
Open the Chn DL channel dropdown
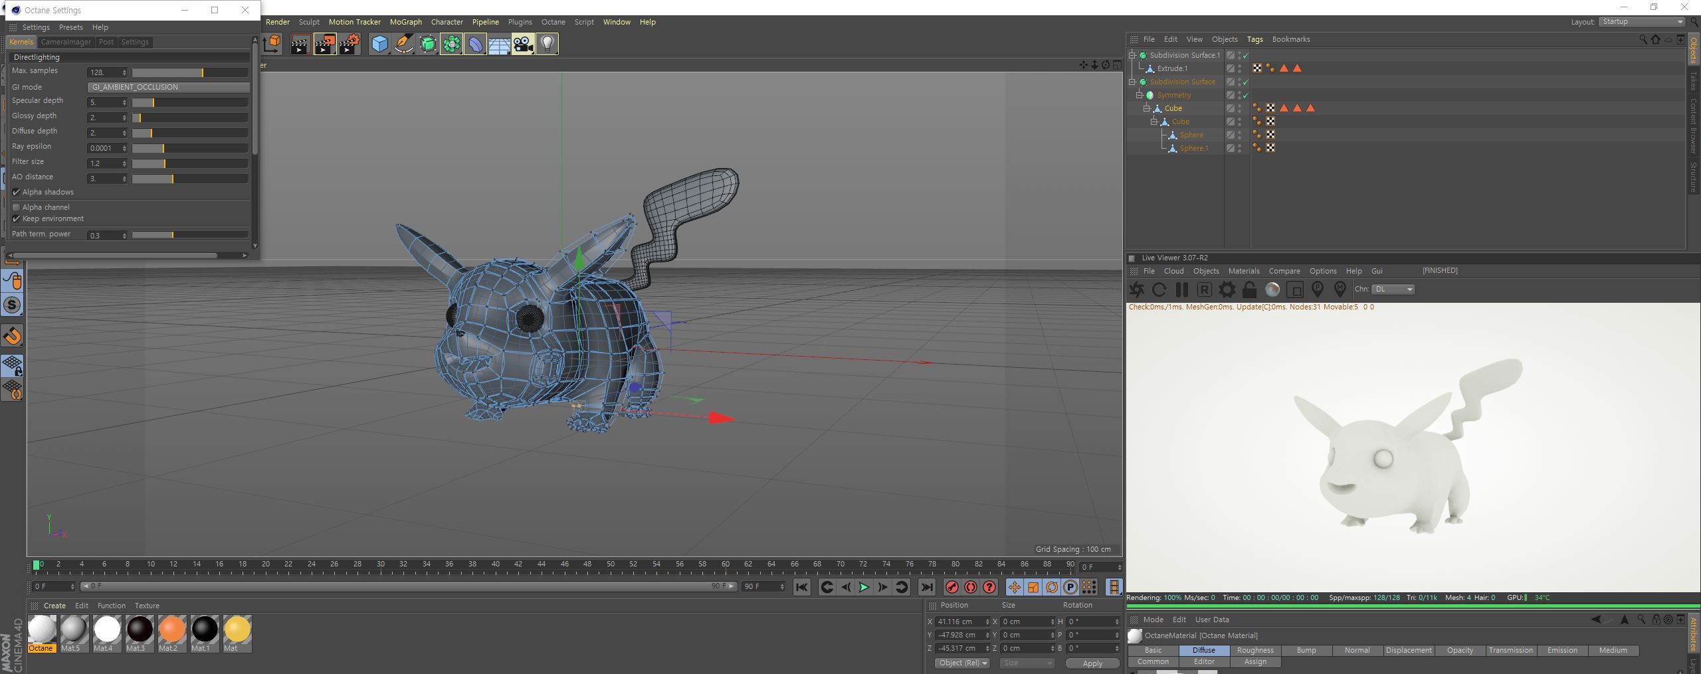[1393, 290]
